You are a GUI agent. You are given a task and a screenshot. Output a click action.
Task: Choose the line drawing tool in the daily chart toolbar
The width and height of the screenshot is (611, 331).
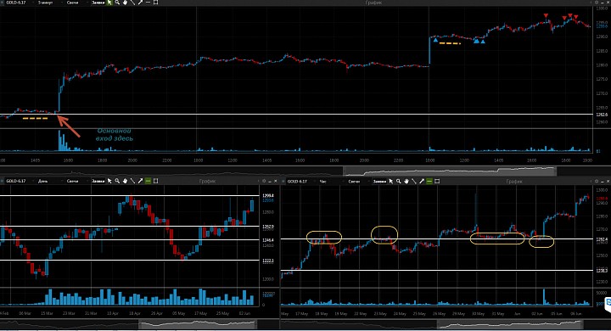click(132, 181)
